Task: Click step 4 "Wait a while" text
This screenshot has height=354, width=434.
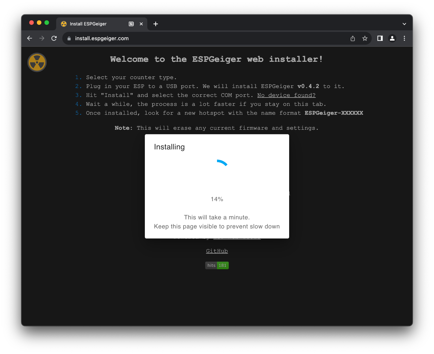Action: click(x=206, y=104)
